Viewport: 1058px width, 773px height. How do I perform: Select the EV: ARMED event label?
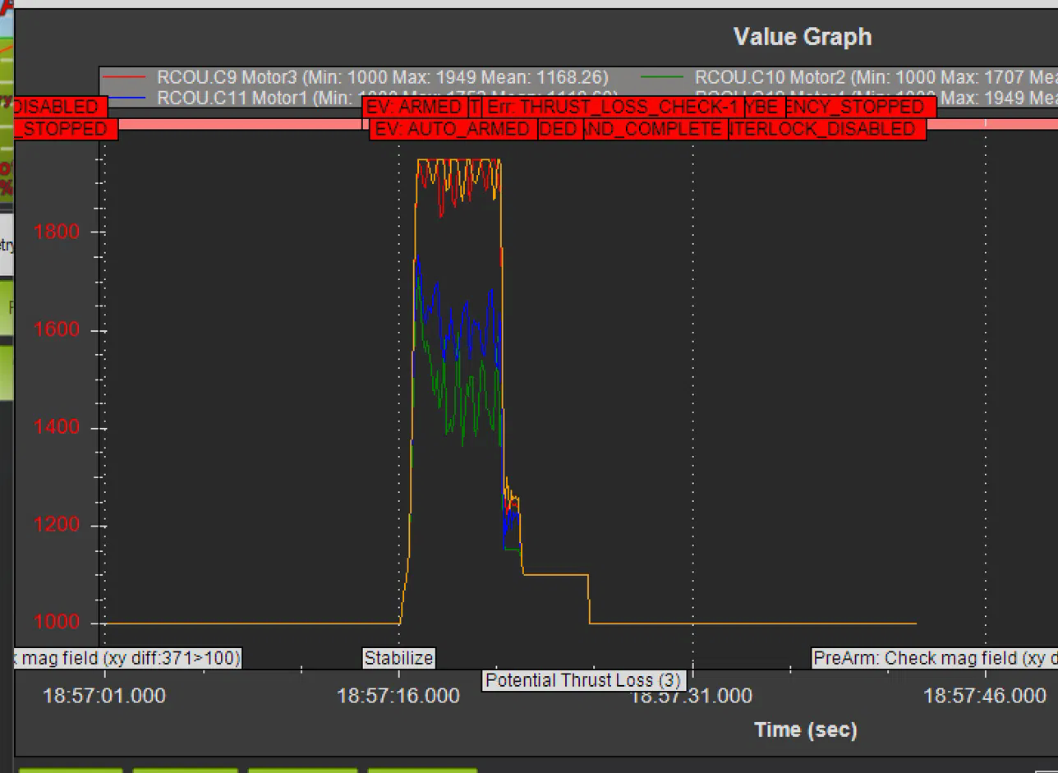tap(415, 108)
